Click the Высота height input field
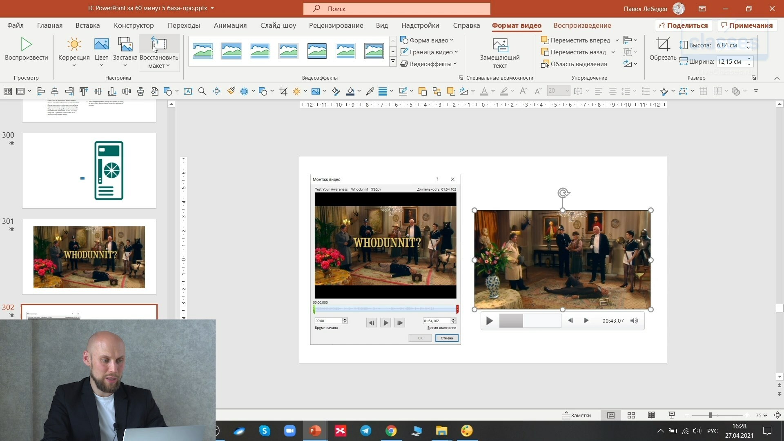Viewport: 784px width, 441px height. point(734,45)
